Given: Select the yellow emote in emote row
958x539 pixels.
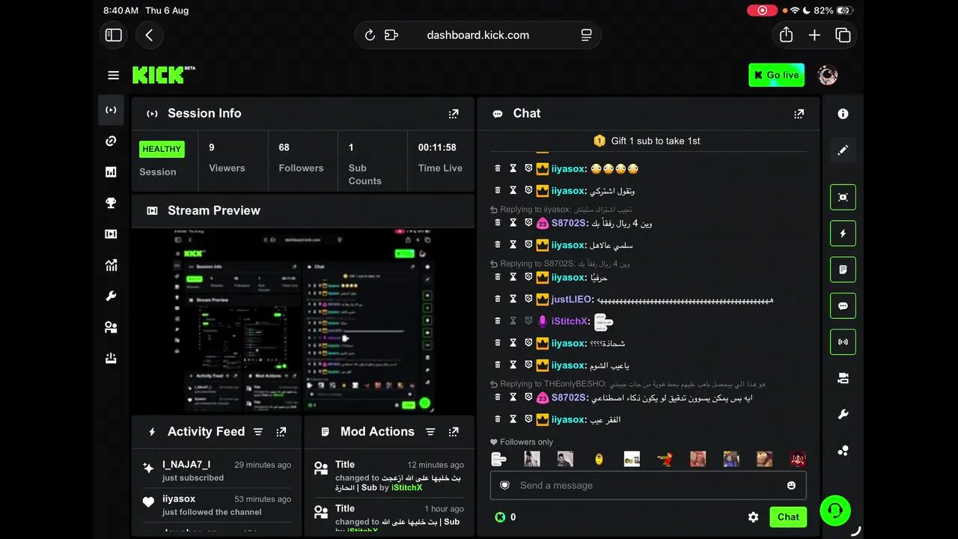Looking at the screenshot, I should (599, 459).
